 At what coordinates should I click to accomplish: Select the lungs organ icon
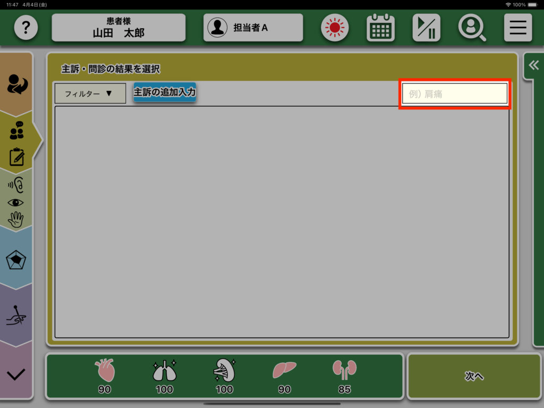click(x=164, y=370)
